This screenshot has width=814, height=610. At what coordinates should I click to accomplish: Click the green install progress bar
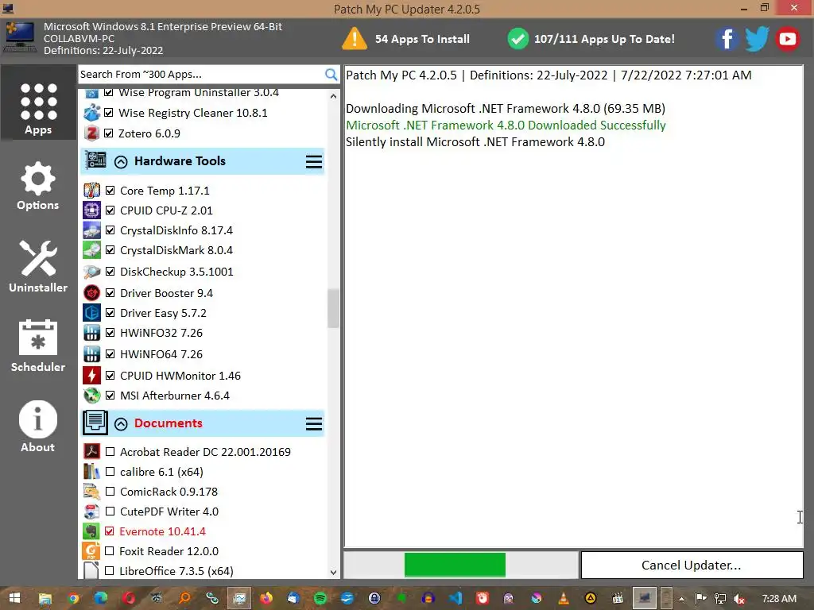[455, 565]
